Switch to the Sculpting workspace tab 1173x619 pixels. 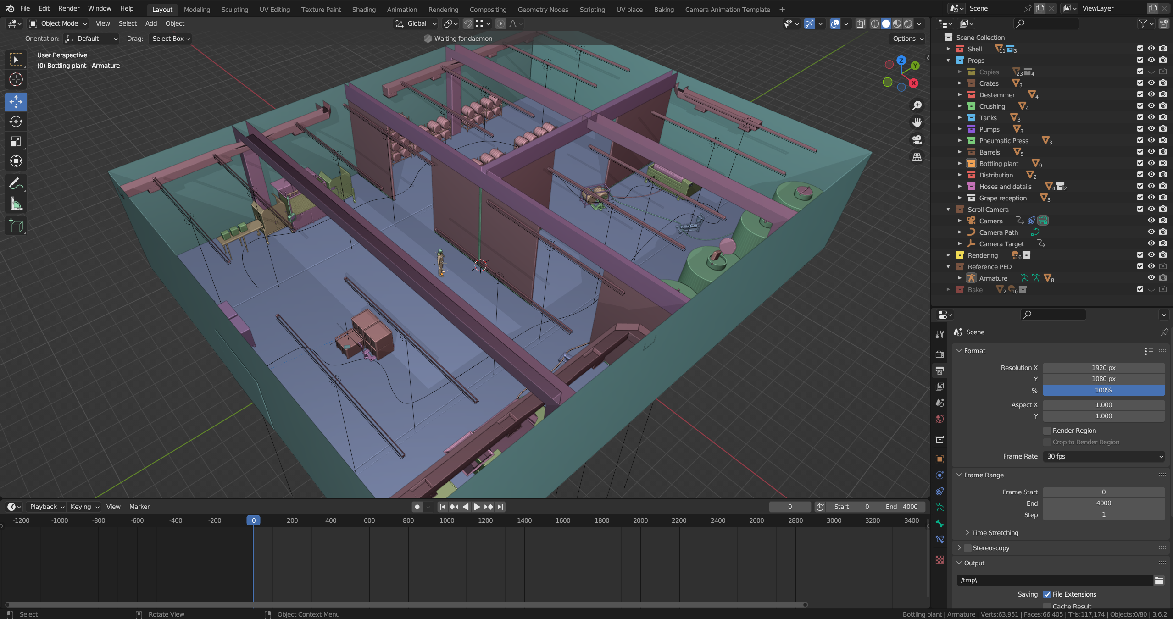pos(234,9)
